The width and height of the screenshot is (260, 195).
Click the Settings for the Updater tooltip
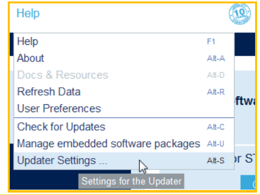[131, 181]
